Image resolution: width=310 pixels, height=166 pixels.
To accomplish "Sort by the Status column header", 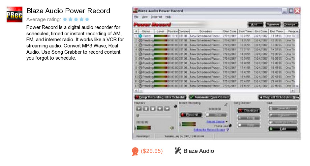I will coord(146,31).
